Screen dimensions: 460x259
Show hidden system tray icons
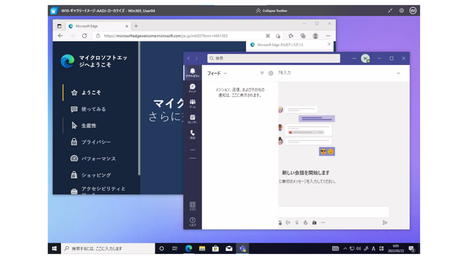[345, 248]
